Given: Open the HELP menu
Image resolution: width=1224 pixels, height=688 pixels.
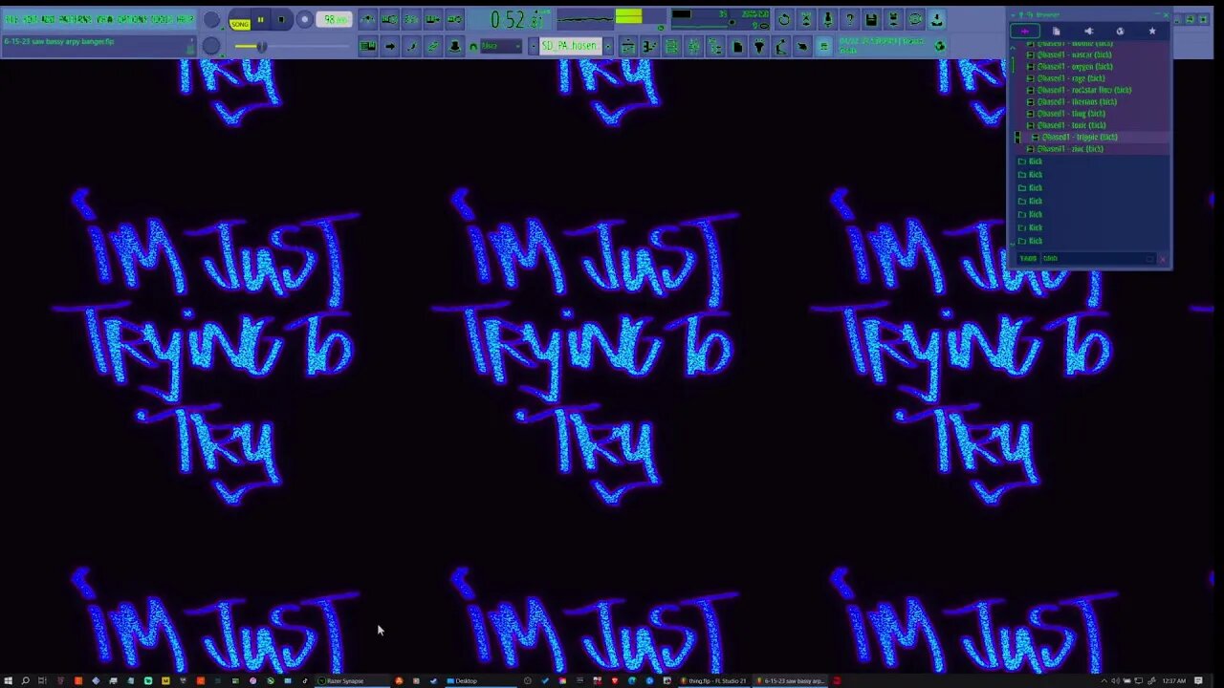Looking at the screenshot, I should coord(186,19).
